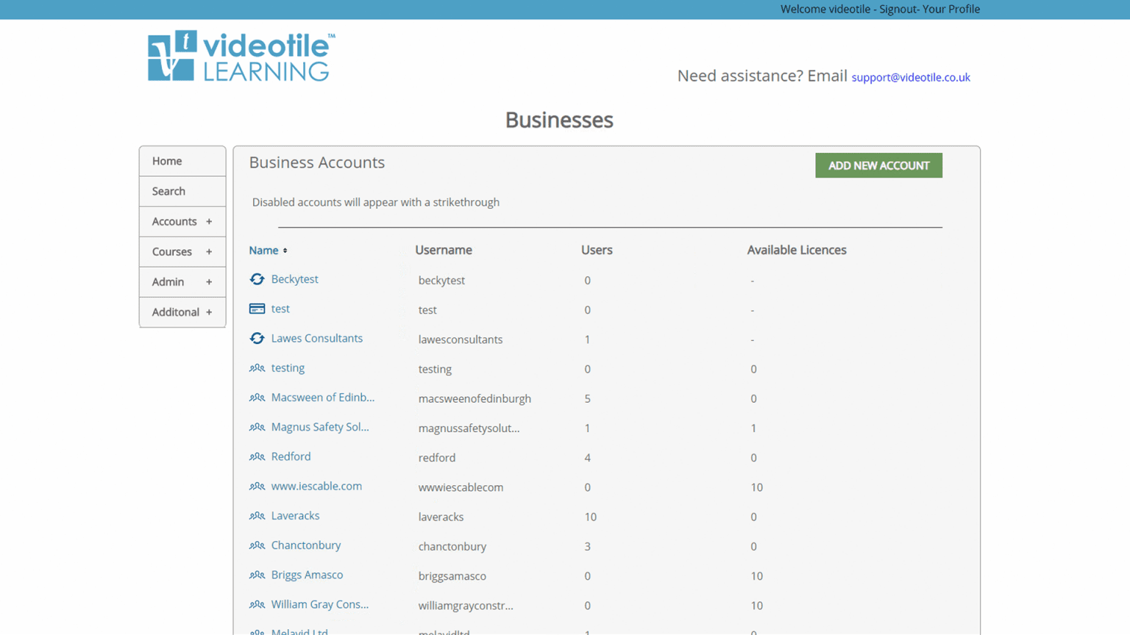
Task: Click the videotile Learning logo
Action: pyautogui.click(x=241, y=56)
